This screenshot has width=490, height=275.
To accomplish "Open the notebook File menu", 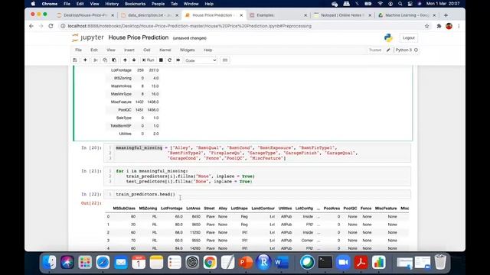I will pos(78,50).
